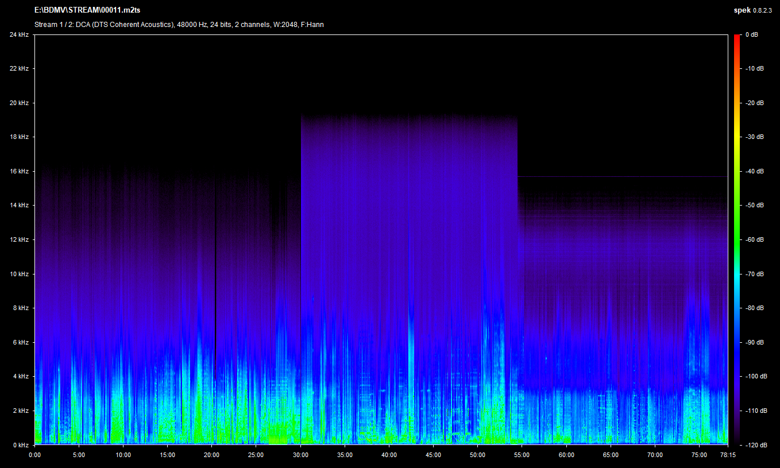
Task: Click the spek 0.8.2.3 version label
Action: (x=754, y=10)
